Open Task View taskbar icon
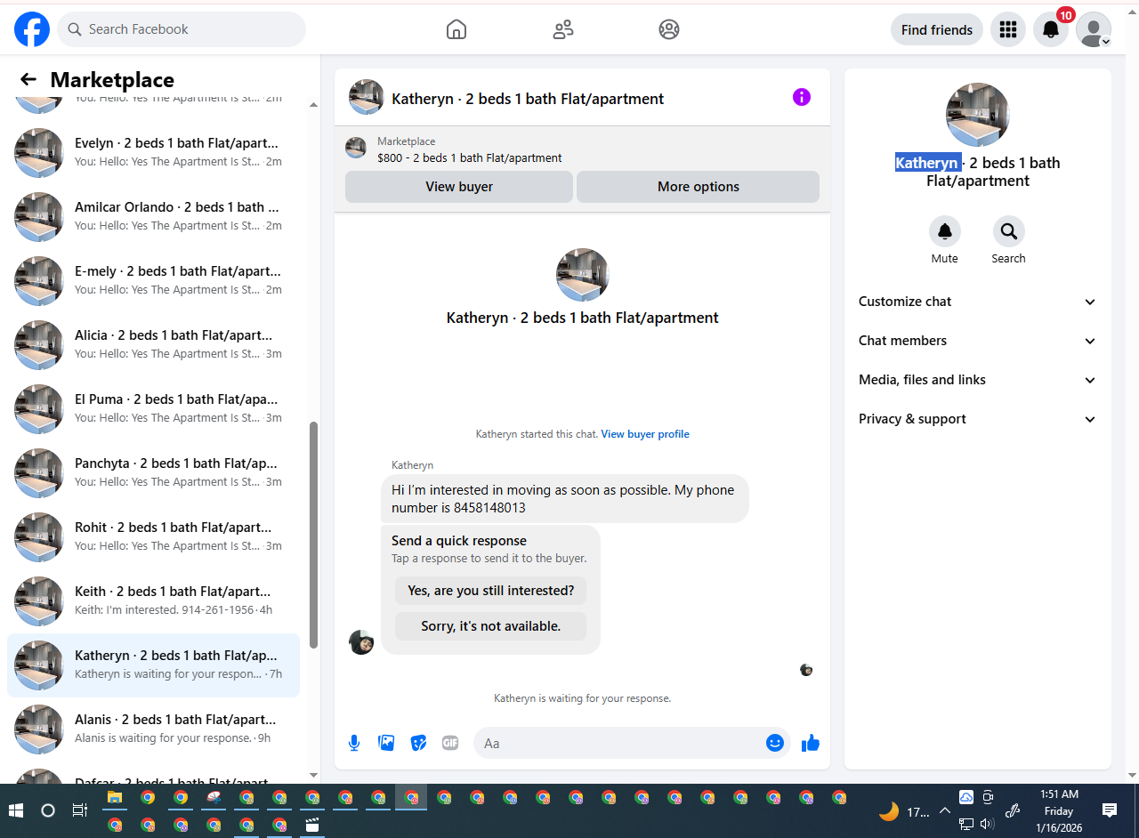This screenshot has height=838, width=1139. point(79,810)
